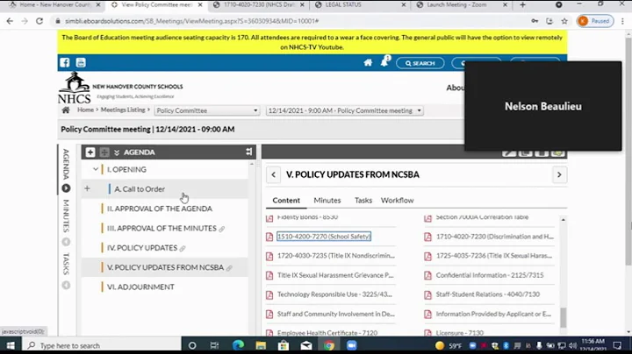Screen dimensions: 632x354
Task: Select V. POLICY UPDATES FROM NCSBA item
Action: click(165, 267)
